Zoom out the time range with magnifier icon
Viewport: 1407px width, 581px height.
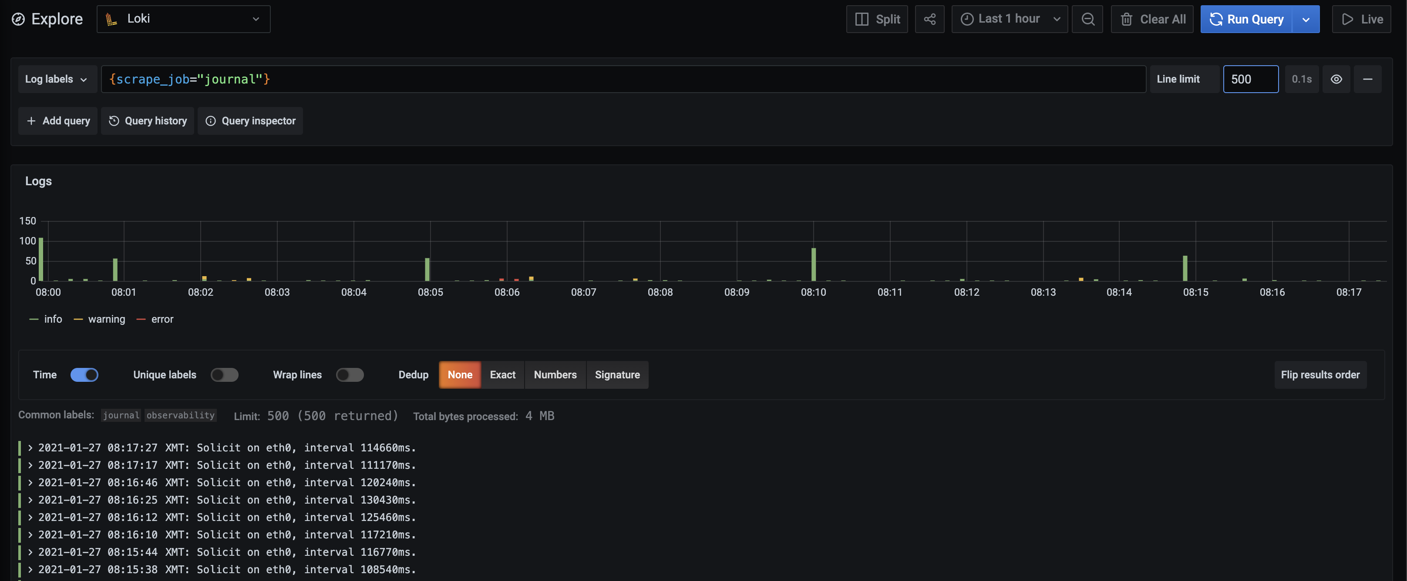1087,19
